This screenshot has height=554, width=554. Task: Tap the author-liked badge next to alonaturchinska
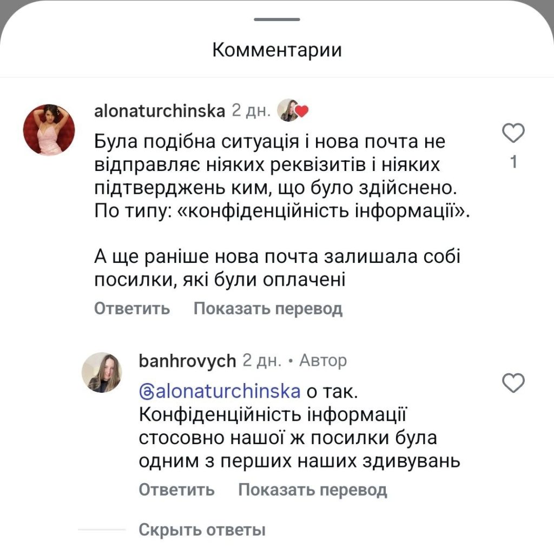[293, 110]
